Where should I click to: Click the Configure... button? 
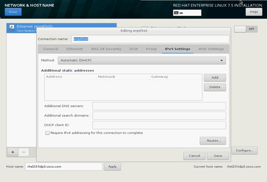coord(244,150)
